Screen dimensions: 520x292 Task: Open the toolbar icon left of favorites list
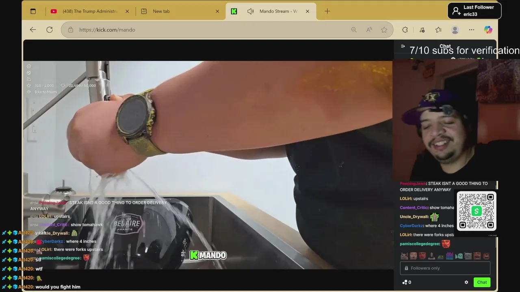[x=422, y=30]
